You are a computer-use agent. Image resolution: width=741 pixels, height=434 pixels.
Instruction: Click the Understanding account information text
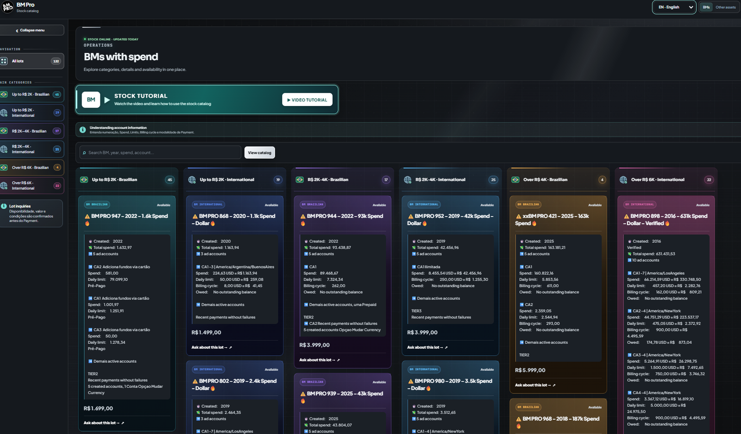click(x=118, y=128)
